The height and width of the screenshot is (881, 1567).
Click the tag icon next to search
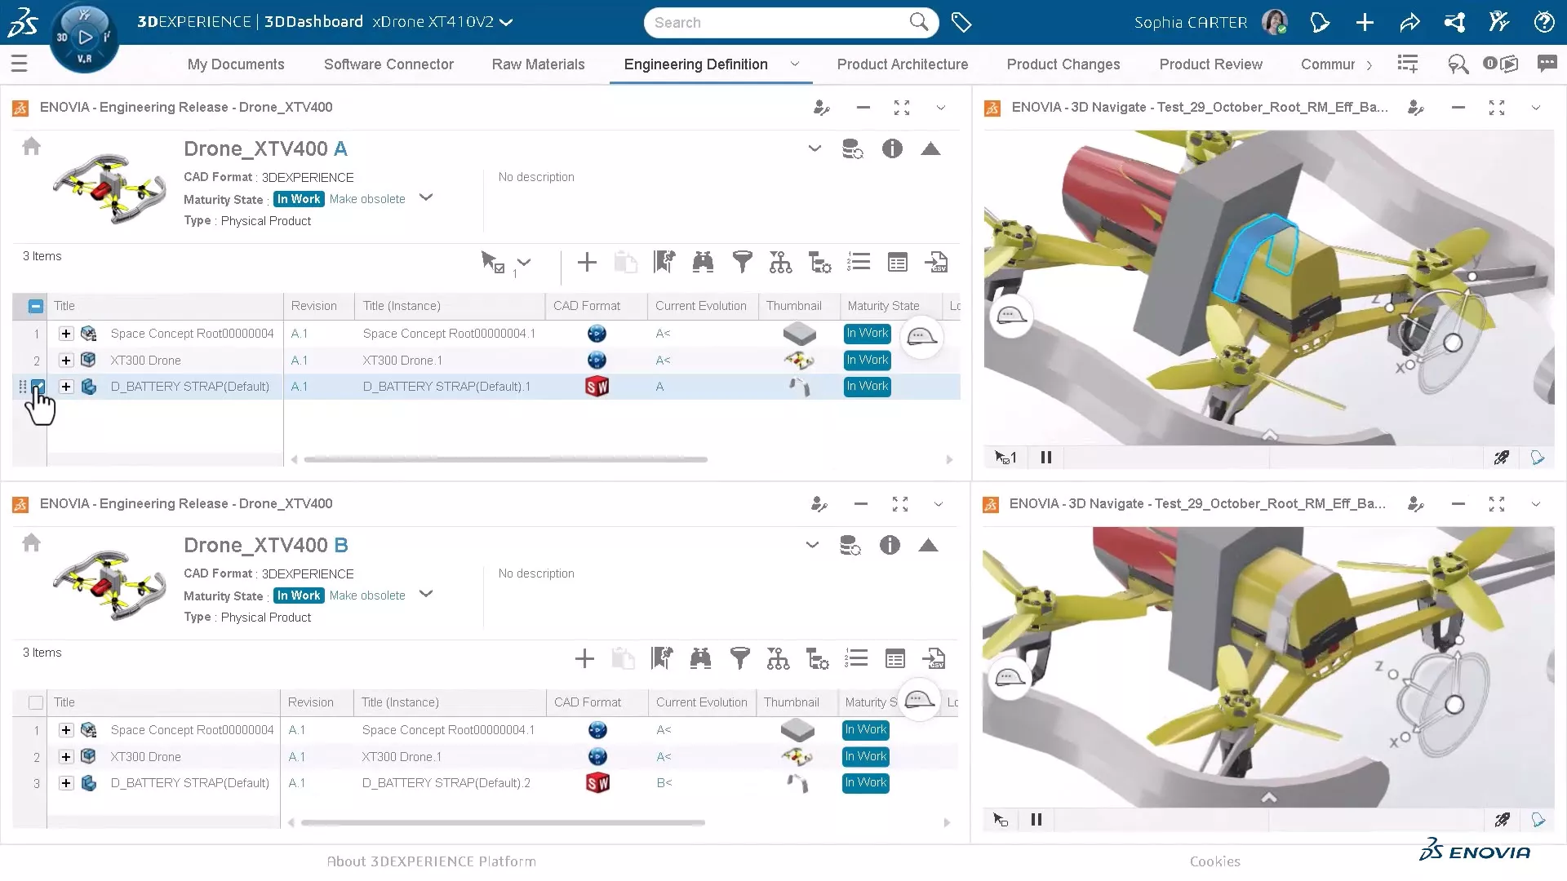[961, 23]
